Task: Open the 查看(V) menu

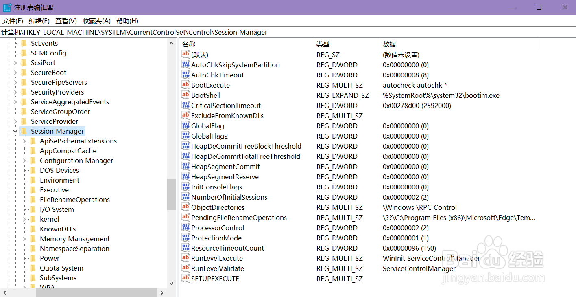Action: point(66,21)
